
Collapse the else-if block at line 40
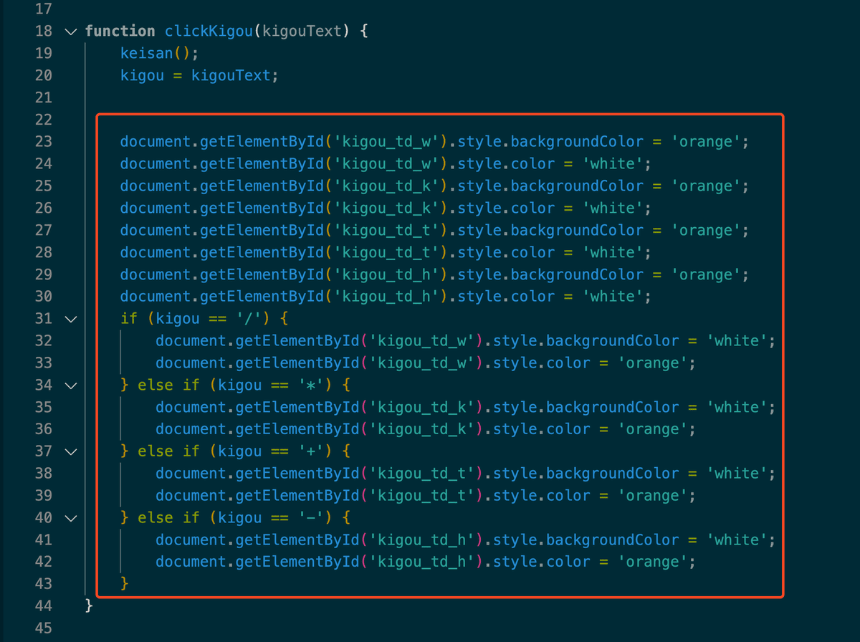click(x=70, y=518)
